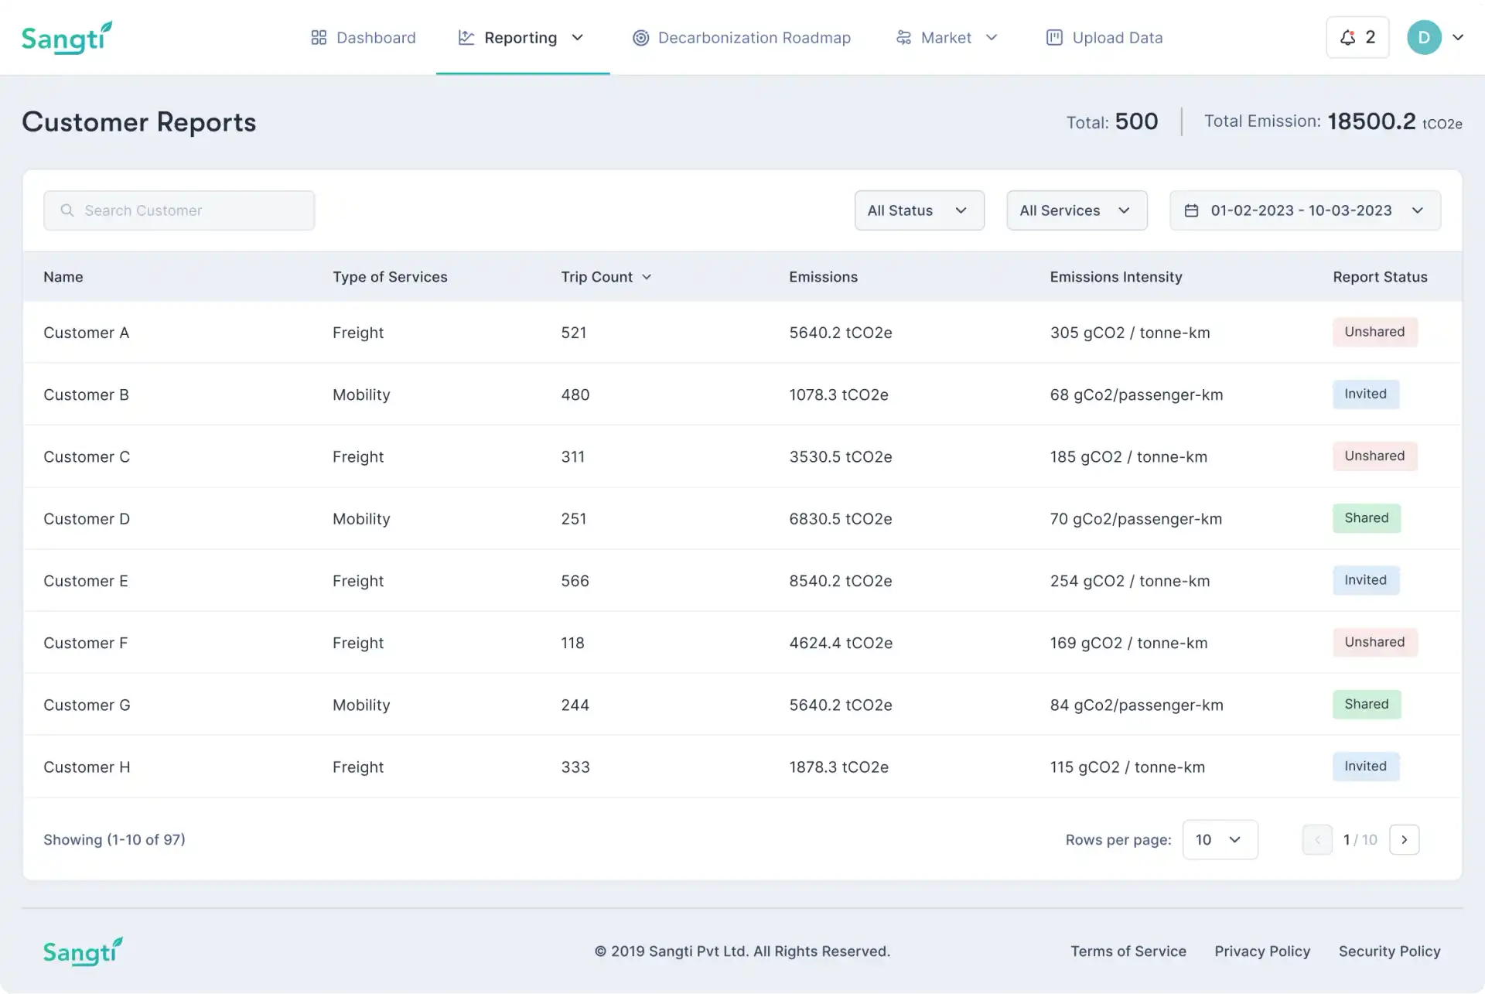Screen dimensions: 1485x994
Task: Click the Emissions column header
Action: 823,277
